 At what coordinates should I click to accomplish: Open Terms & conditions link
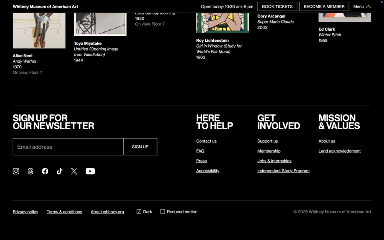click(64, 212)
